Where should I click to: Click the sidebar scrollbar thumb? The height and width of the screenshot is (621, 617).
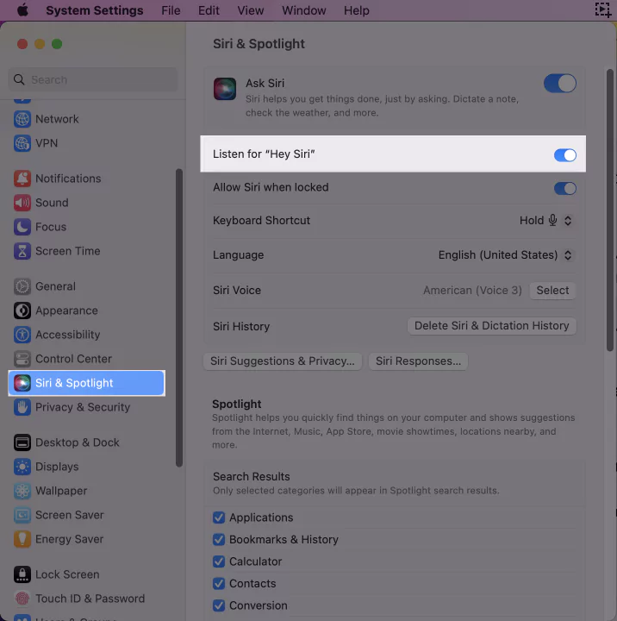click(179, 318)
